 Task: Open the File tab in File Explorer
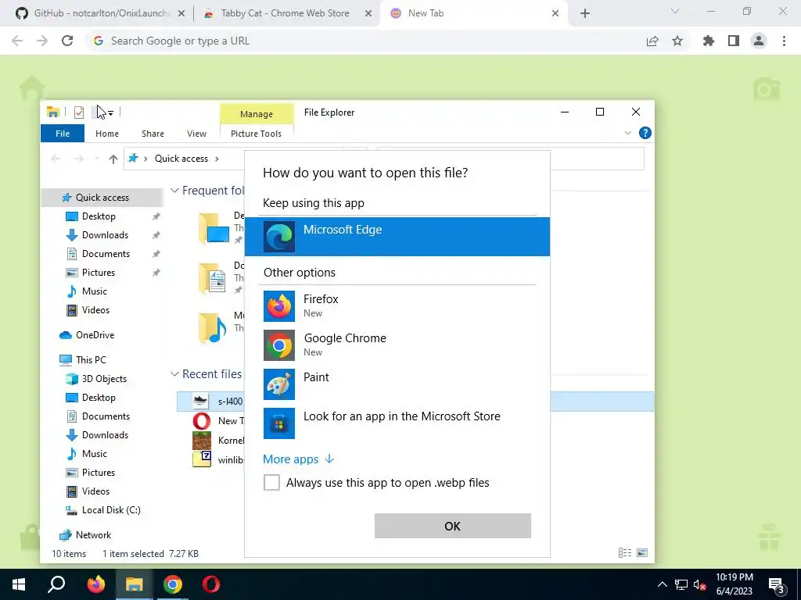click(x=63, y=134)
